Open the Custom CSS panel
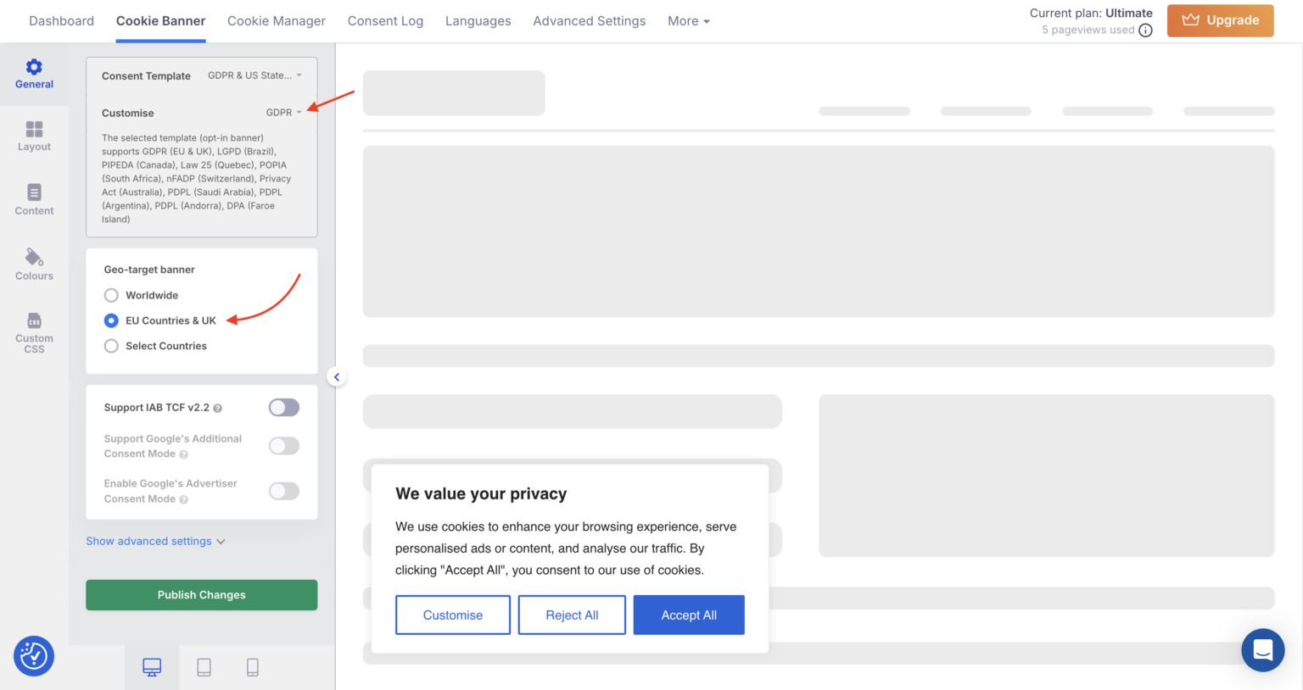Viewport: 1303px width, 690px height. click(x=34, y=331)
